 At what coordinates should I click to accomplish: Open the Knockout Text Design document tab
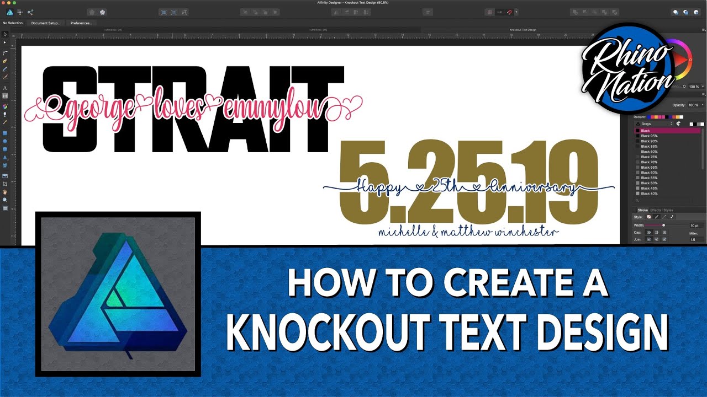(x=523, y=29)
